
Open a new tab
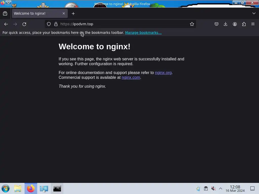[x=73, y=14]
